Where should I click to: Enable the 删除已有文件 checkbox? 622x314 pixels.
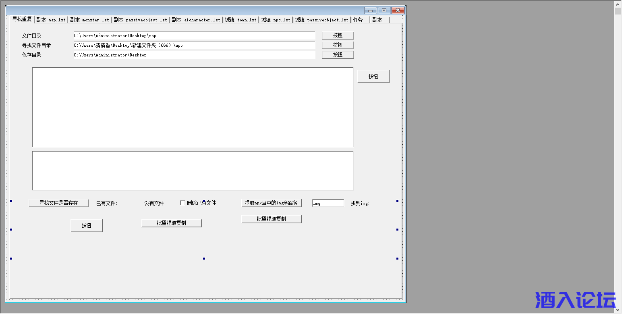coord(182,203)
